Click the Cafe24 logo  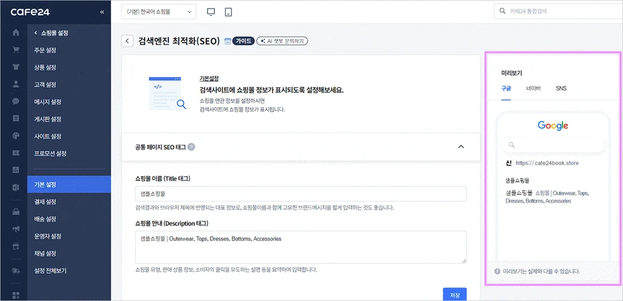tap(30, 12)
